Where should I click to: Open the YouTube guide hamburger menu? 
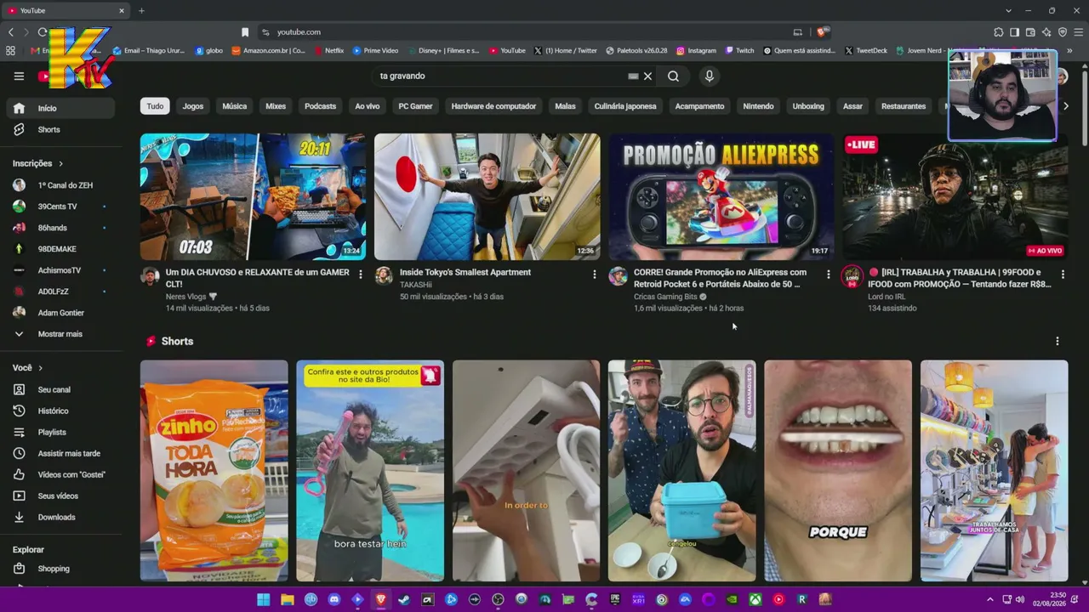click(19, 76)
